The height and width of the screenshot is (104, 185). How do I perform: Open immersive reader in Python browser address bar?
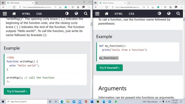[144, 7]
